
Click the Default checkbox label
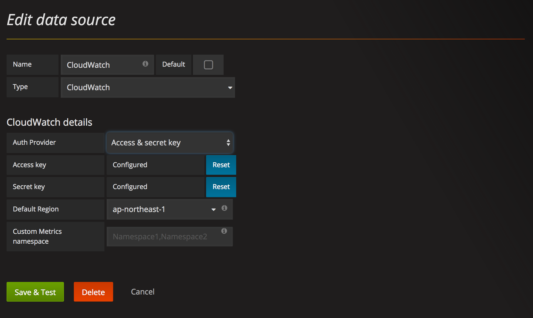click(174, 65)
